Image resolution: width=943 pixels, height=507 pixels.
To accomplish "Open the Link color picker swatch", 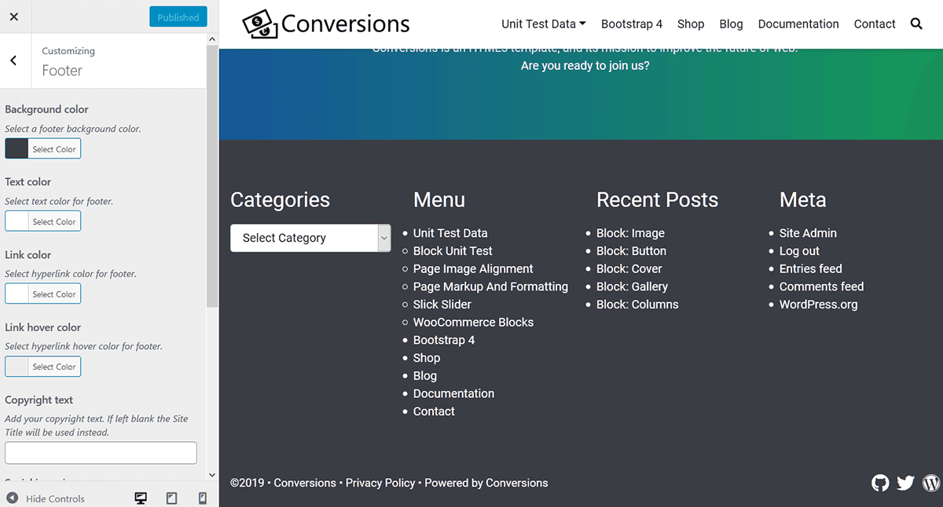I will click(17, 294).
